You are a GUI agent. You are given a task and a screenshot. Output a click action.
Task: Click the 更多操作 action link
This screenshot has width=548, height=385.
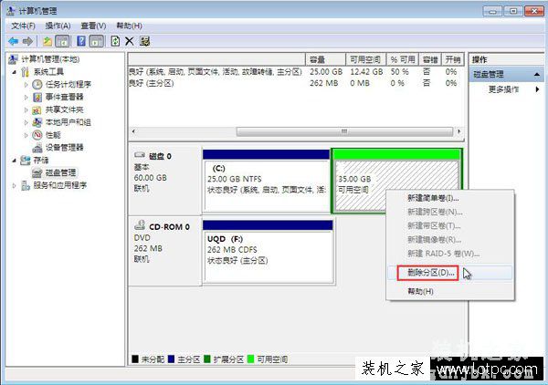(503, 89)
